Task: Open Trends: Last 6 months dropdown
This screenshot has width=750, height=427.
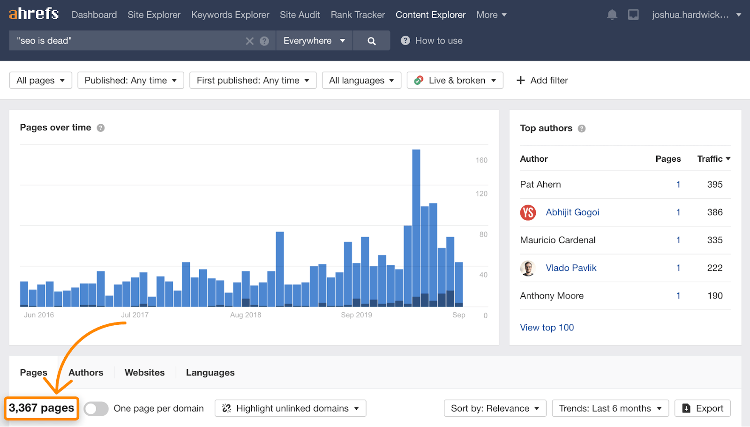Action: [x=610, y=409]
